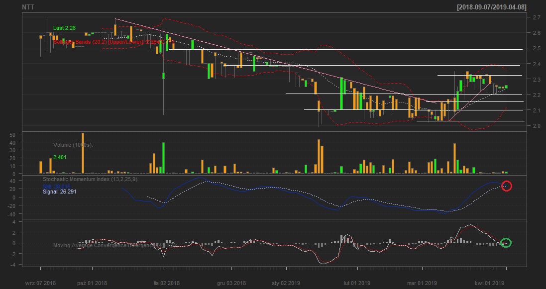Select the "lis 02 2018" date label
546x289 pixels.
(167, 283)
